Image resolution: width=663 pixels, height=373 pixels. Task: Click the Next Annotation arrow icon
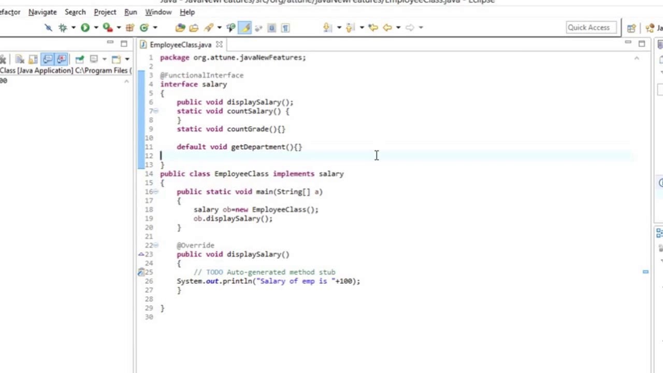click(x=327, y=27)
